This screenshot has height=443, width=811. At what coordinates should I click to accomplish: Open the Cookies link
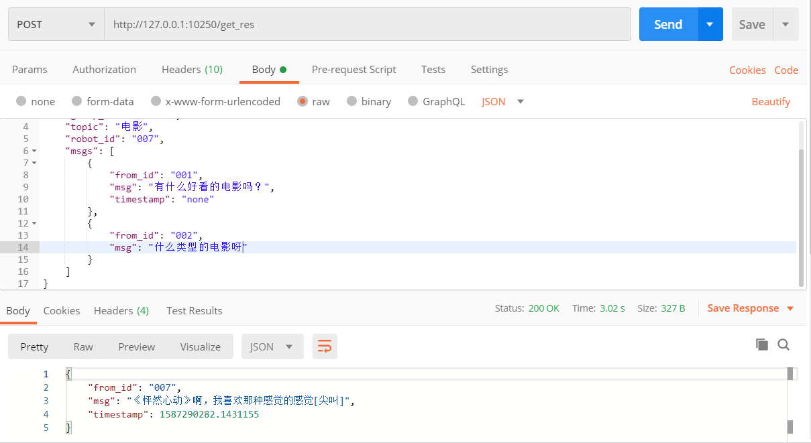tap(747, 70)
